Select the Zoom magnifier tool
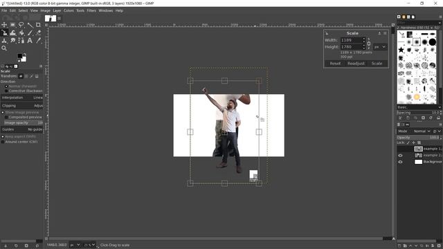 click(4, 48)
